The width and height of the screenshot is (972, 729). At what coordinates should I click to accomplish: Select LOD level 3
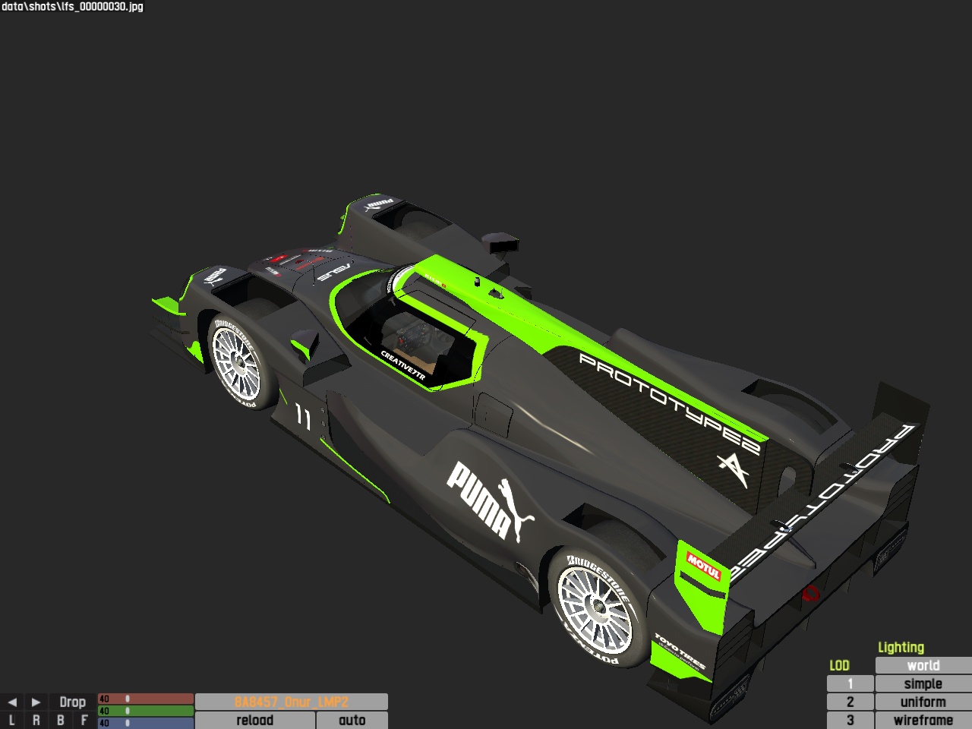click(850, 720)
